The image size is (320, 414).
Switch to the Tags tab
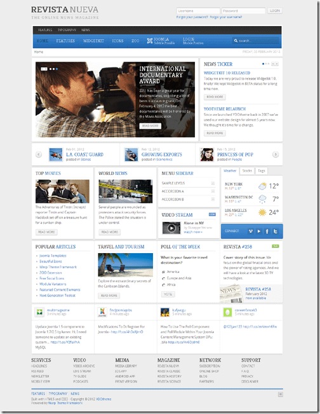coord(261,171)
